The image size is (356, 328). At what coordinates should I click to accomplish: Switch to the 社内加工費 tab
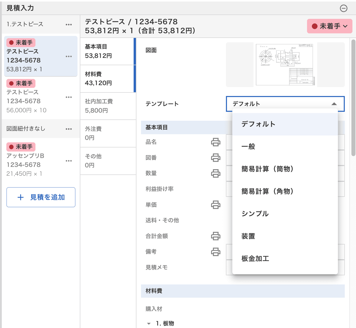[108, 106]
